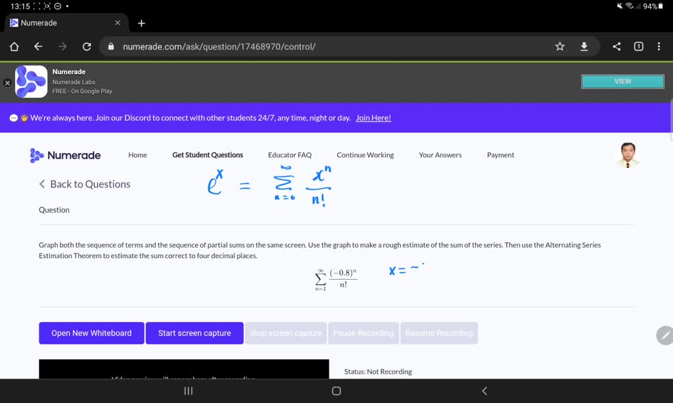Go back with browser back arrow
The height and width of the screenshot is (403, 673).
point(38,47)
